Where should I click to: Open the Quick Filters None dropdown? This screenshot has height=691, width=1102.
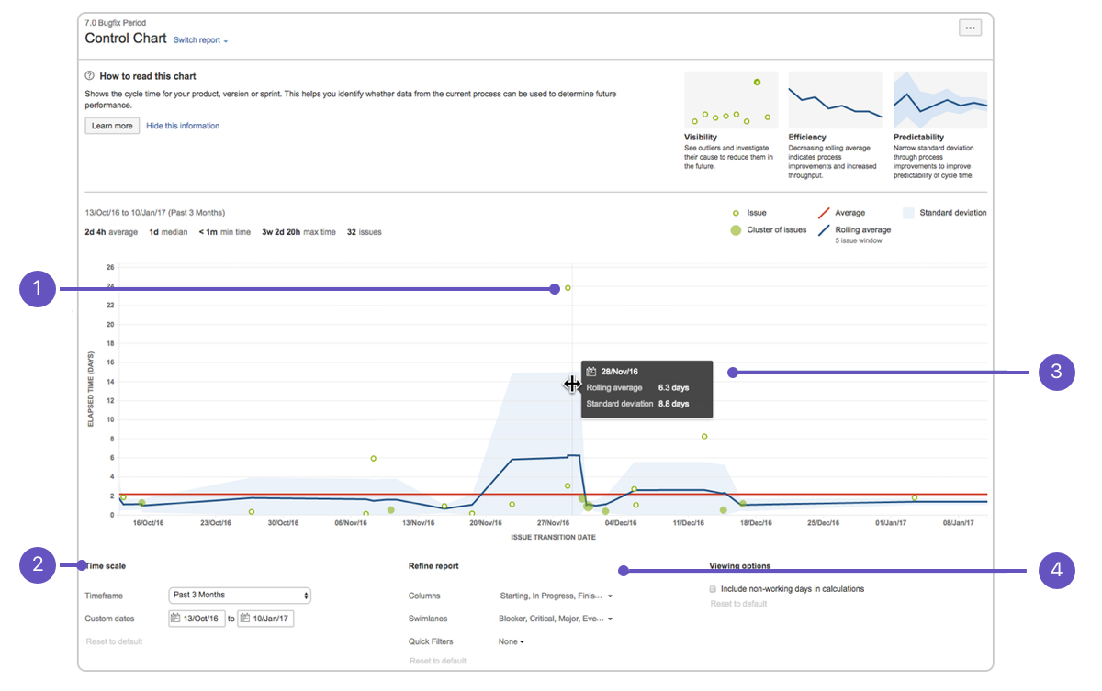[x=512, y=641]
